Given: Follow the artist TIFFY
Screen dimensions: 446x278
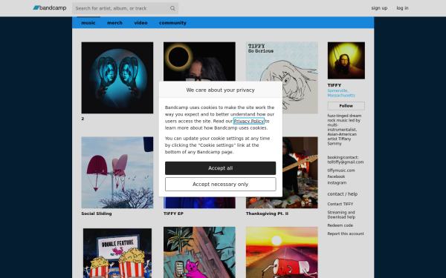Looking at the screenshot, I should (x=346, y=106).
